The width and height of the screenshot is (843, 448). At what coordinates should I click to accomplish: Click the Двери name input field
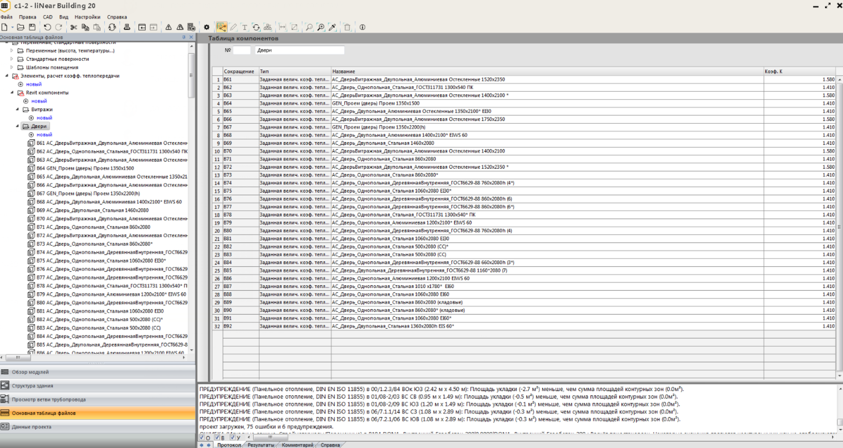(x=299, y=50)
